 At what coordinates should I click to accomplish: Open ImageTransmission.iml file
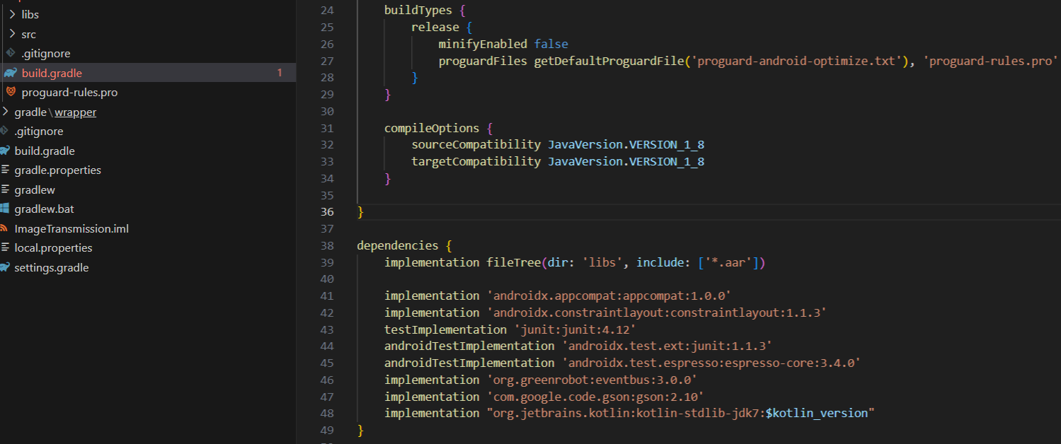click(x=71, y=228)
